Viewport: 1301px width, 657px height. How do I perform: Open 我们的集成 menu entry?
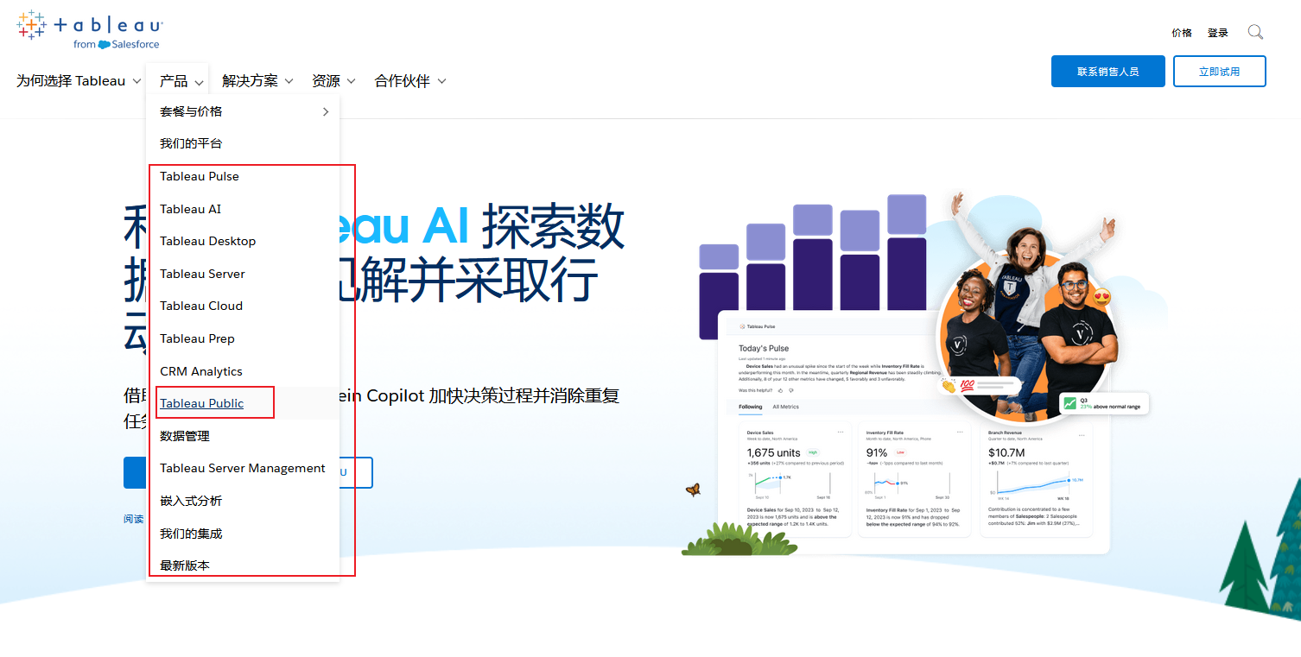[191, 534]
